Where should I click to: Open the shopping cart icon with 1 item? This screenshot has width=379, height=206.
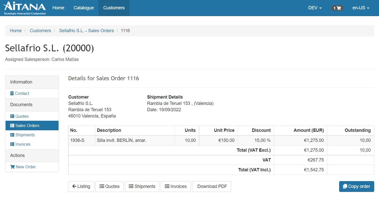tap(337, 8)
